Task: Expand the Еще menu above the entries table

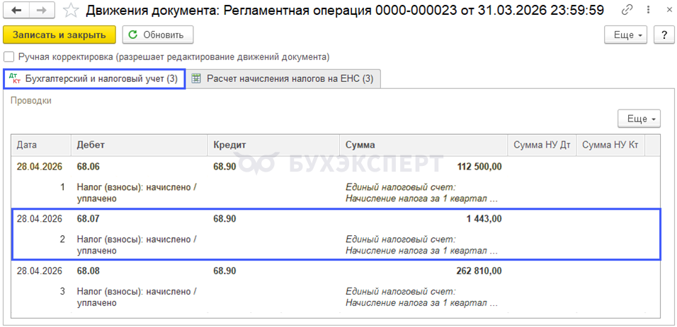Action: pos(639,119)
